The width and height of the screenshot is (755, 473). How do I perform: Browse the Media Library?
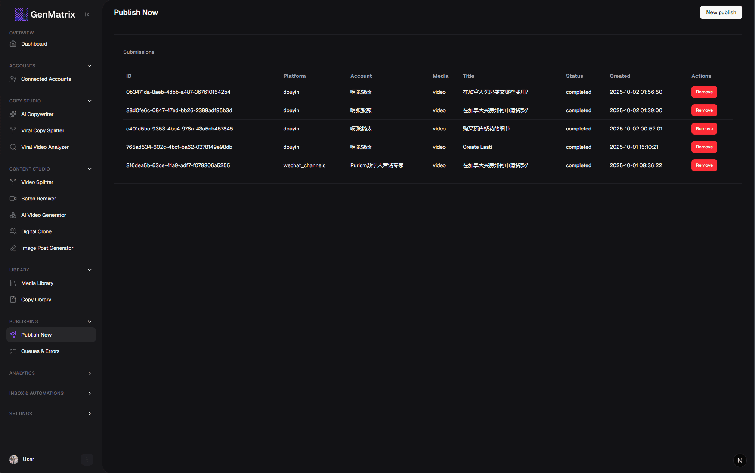click(x=37, y=283)
